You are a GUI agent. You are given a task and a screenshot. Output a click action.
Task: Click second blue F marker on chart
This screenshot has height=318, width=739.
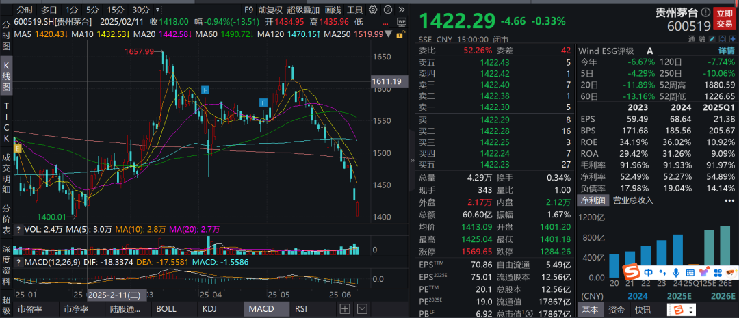[263, 102]
